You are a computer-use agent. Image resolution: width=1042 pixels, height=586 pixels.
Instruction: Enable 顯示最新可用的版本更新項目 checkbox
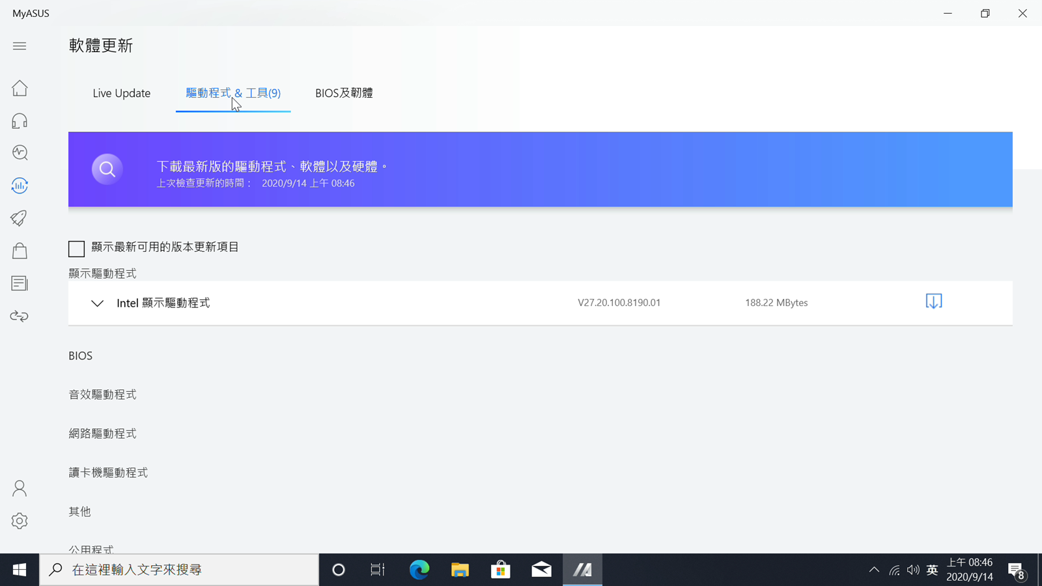click(77, 248)
